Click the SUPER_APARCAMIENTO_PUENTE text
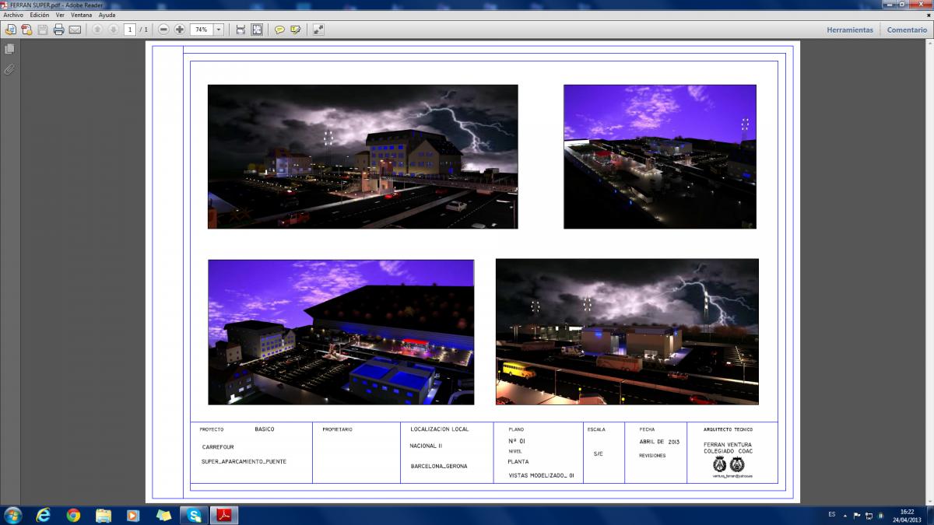Viewport: 934px width, 525px height. 244,462
